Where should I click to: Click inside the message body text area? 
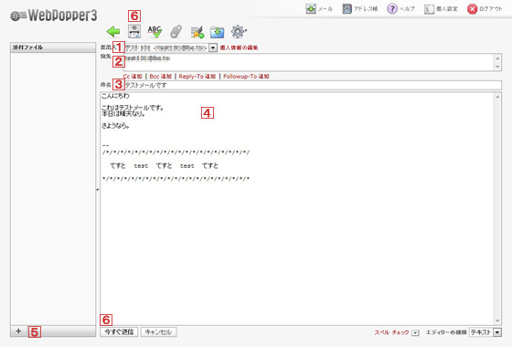click(297, 208)
